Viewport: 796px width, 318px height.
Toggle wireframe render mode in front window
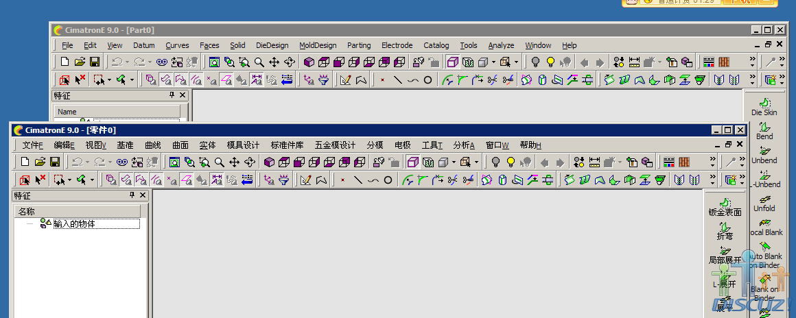(x=413, y=162)
